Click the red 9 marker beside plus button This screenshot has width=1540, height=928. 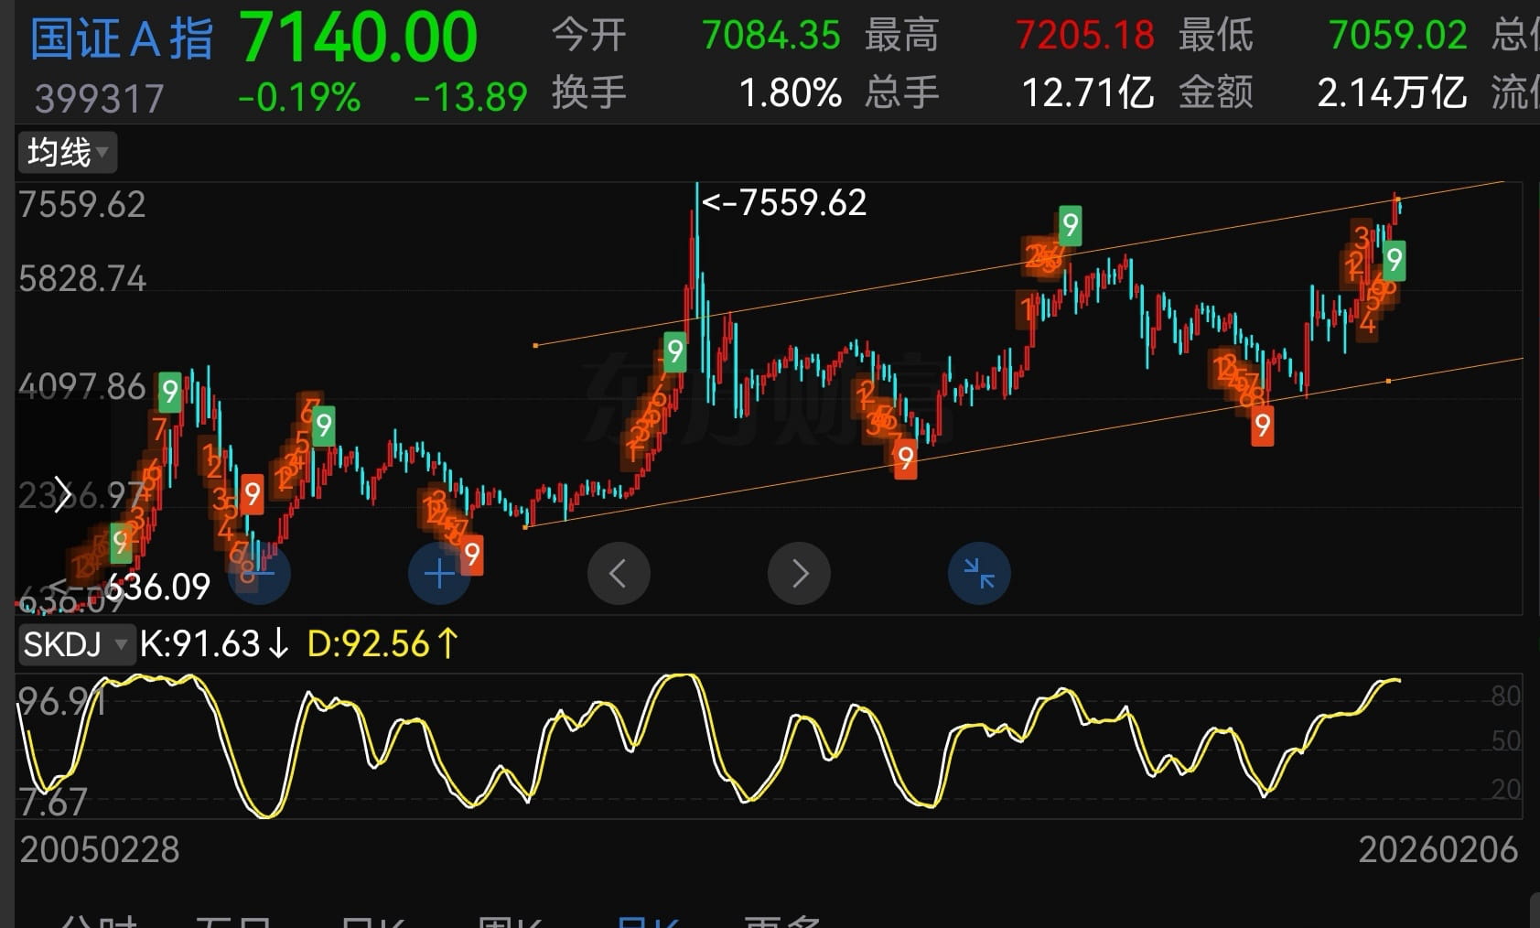472,555
